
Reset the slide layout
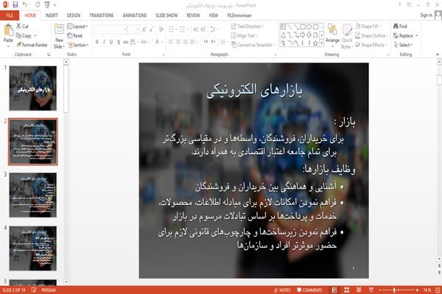coord(75,35)
